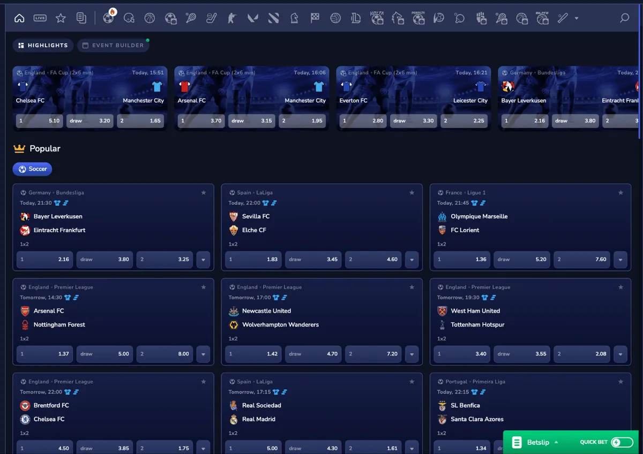The image size is (643, 454).
Task: Open the search magnifier icon
Action: [x=624, y=18]
